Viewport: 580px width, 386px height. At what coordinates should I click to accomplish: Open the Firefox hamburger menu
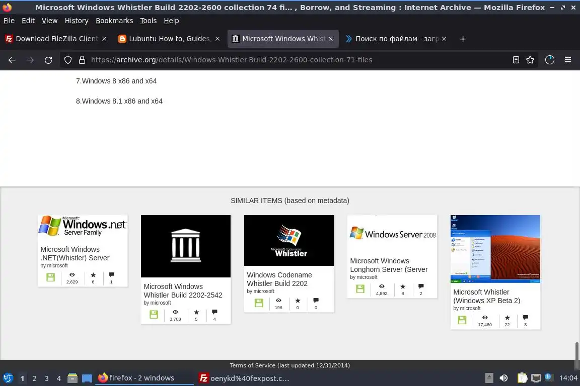pyautogui.click(x=568, y=60)
